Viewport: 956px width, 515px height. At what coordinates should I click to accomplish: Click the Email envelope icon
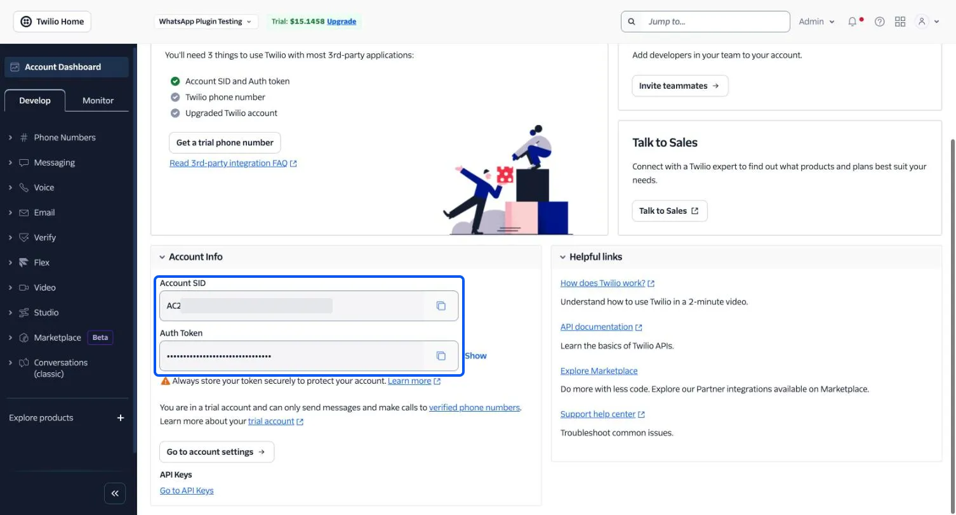(24, 212)
